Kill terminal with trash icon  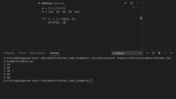(x=159, y=53)
